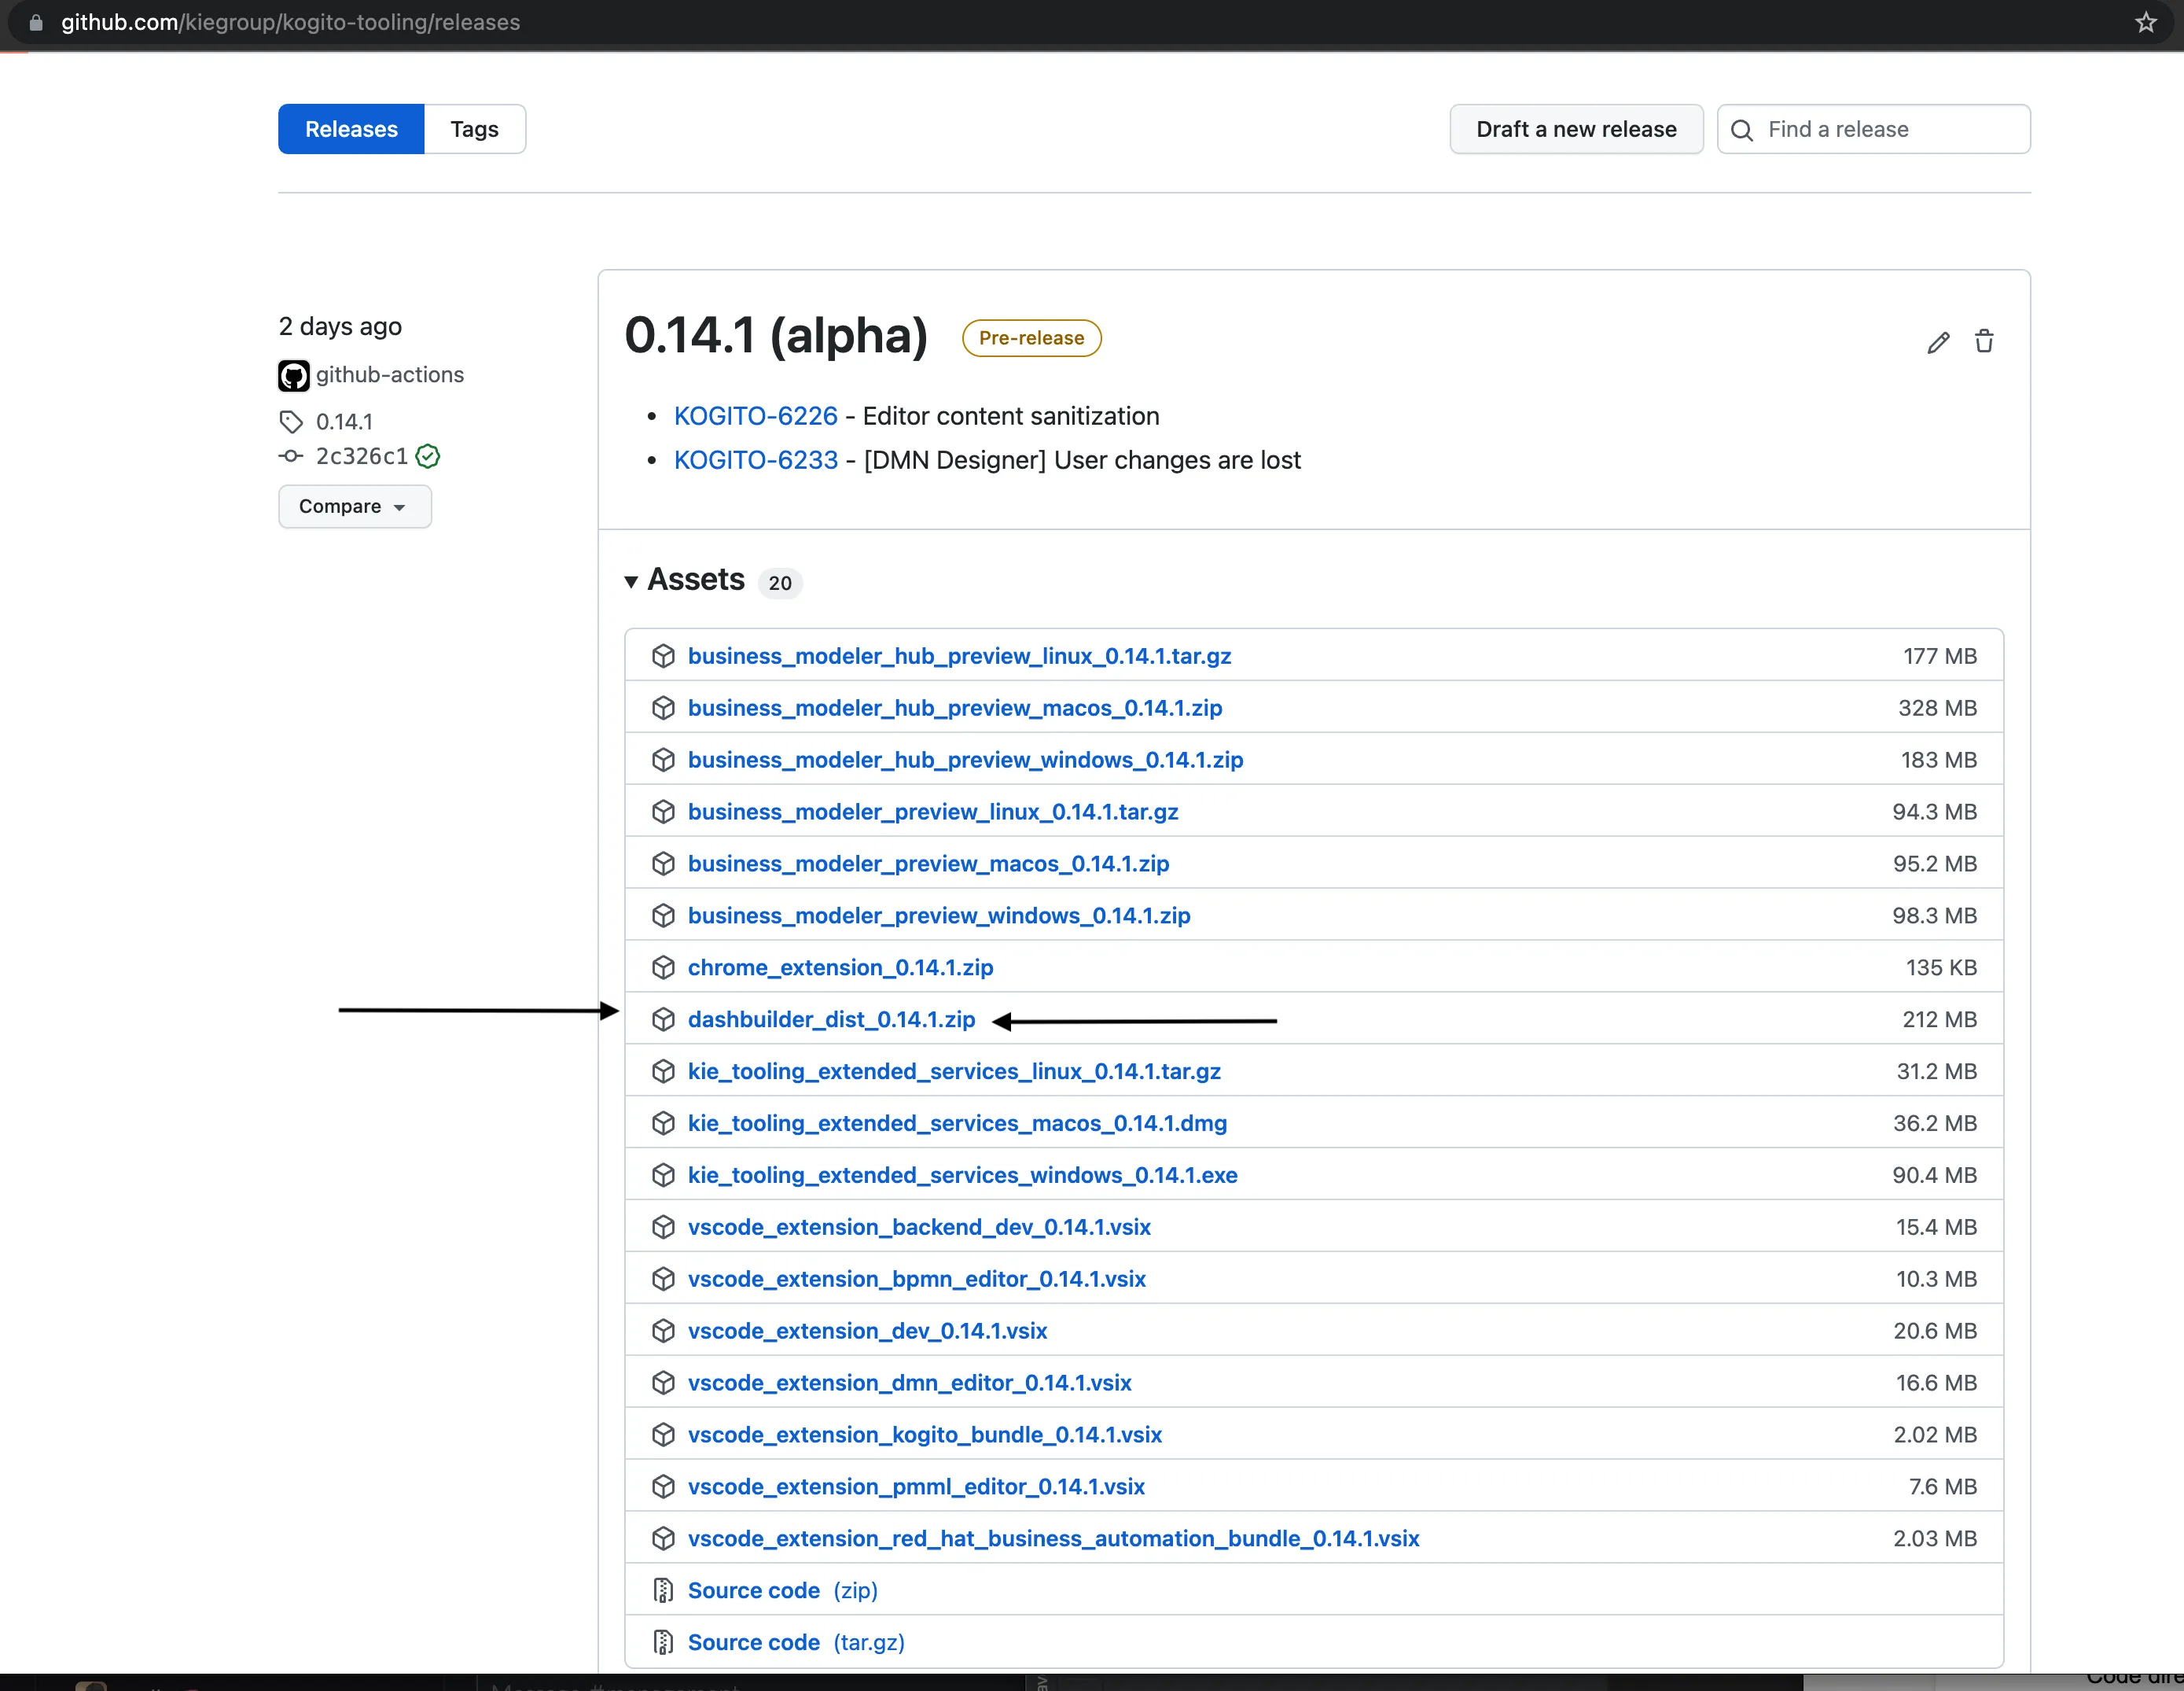The height and width of the screenshot is (1691, 2184).
Task: Download business_modeler_preview_windows_0.14.1.zip
Action: pyautogui.click(x=939, y=915)
